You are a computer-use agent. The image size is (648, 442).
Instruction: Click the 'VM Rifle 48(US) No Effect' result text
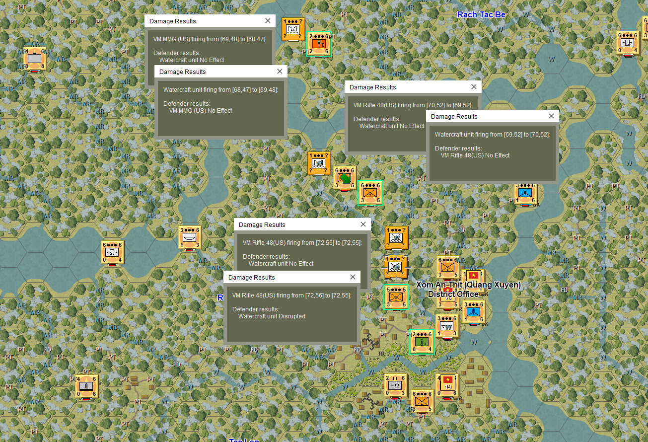coord(475,155)
